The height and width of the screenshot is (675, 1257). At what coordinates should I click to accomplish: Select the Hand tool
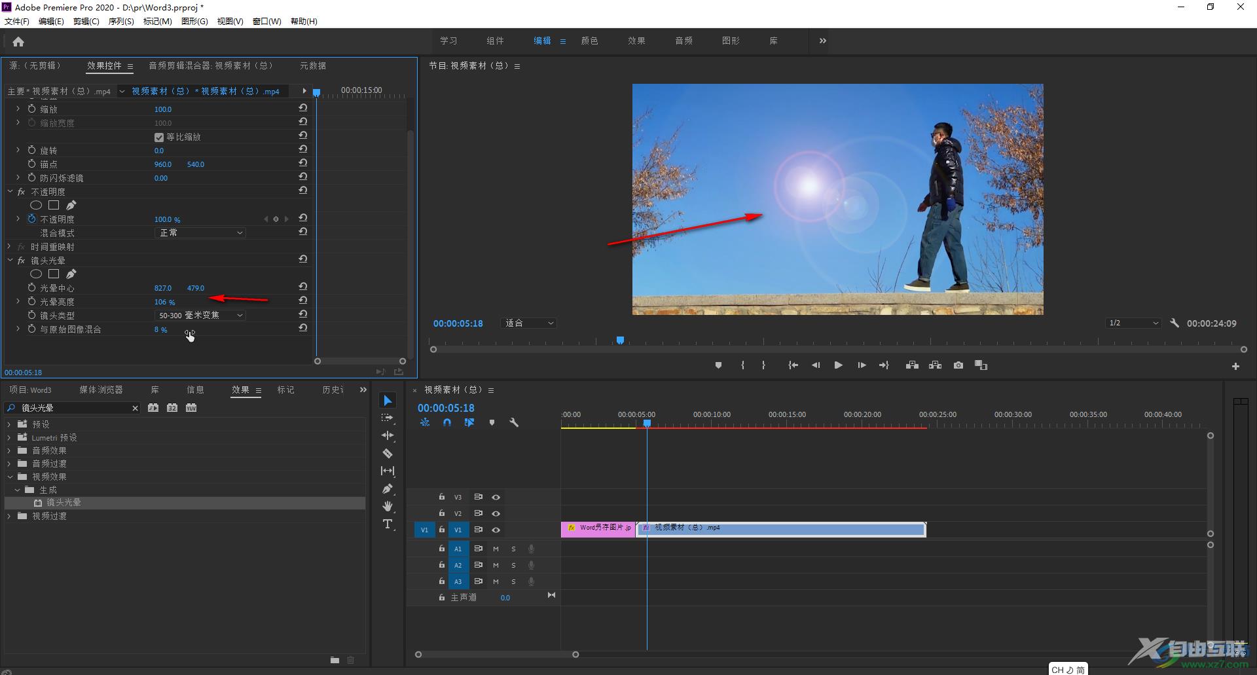pyautogui.click(x=388, y=506)
